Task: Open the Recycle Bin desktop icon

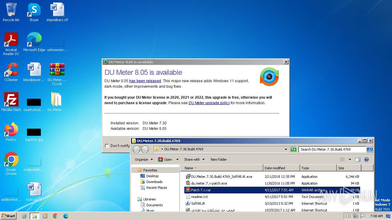Action: pos(11,13)
